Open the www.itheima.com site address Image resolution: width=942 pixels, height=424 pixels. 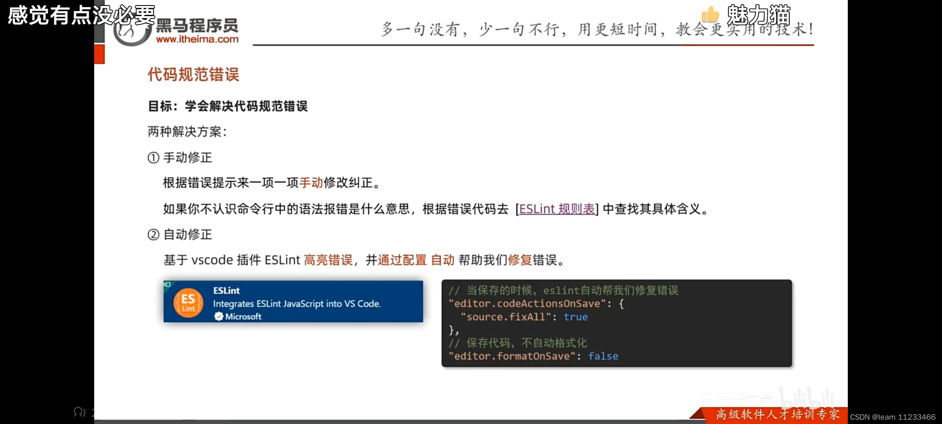[197, 39]
